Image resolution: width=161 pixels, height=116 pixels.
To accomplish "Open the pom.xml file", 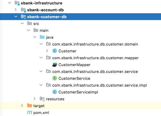I will click(41, 113).
